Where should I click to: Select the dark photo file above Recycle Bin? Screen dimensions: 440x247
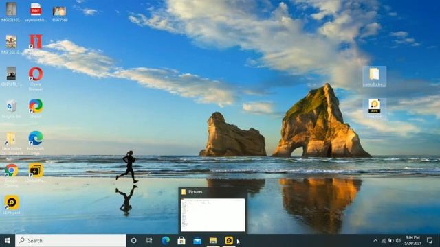coord(11,76)
